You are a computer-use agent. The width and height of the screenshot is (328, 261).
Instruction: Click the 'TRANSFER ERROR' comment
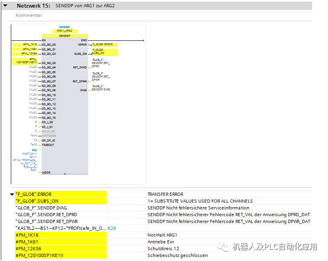pyautogui.click(x=165, y=194)
